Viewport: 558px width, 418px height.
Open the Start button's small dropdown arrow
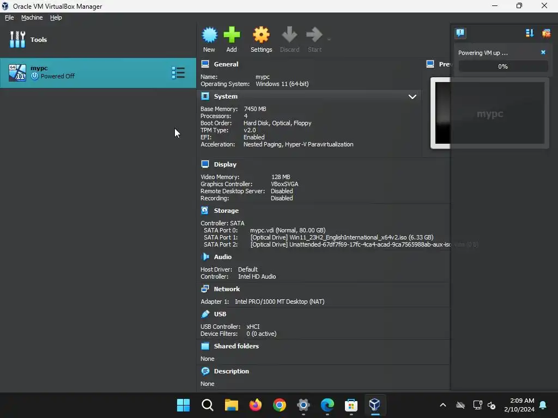(x=329, y=39)
